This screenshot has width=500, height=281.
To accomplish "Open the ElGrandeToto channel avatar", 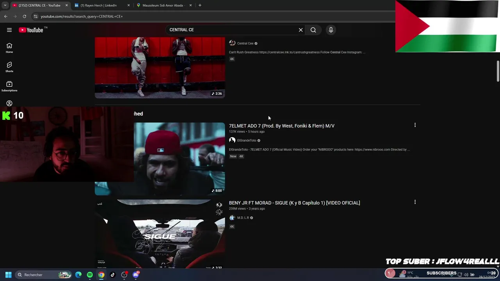I will 232,140.
